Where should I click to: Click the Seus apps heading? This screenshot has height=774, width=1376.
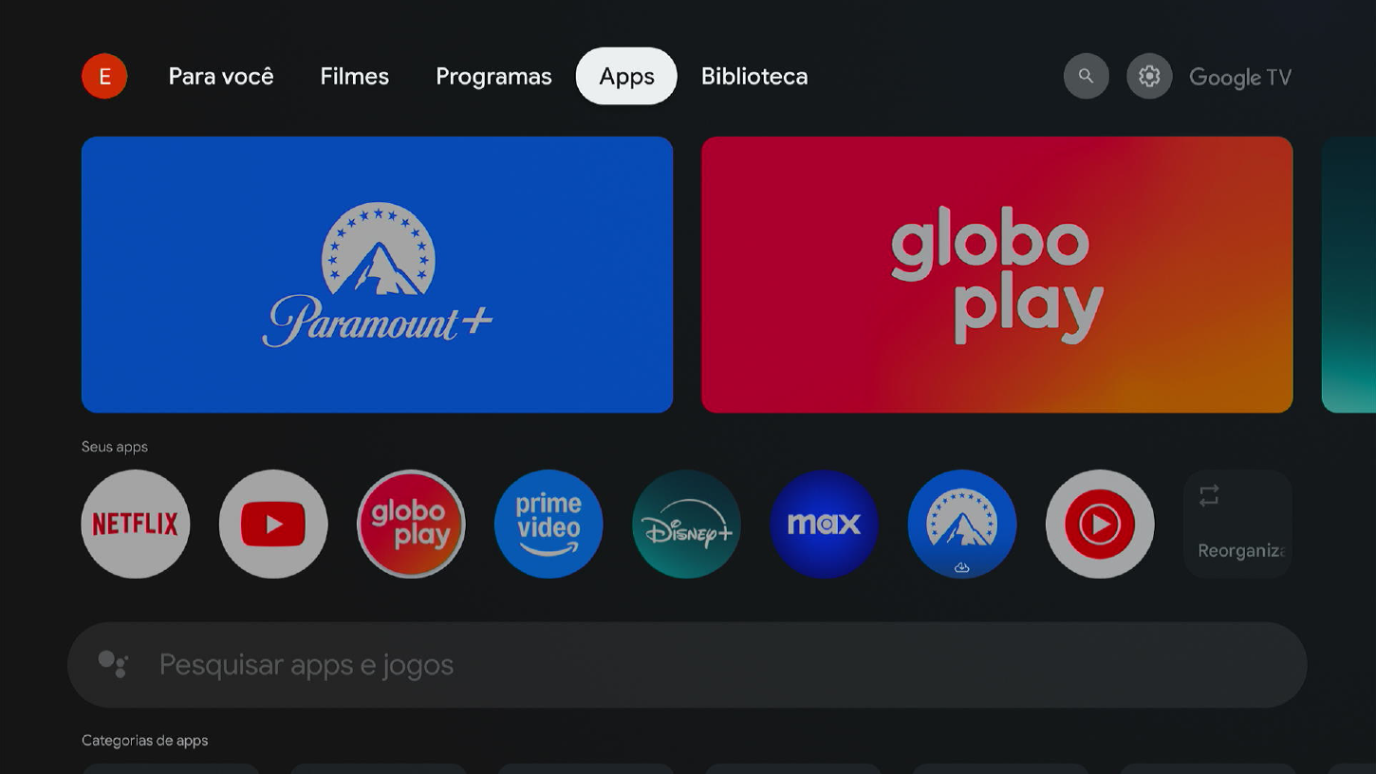coord(115,447)
